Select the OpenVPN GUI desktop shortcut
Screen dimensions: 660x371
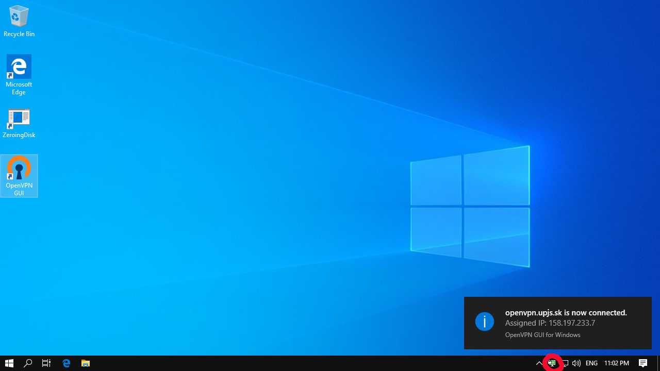click(x=19, y=176)
